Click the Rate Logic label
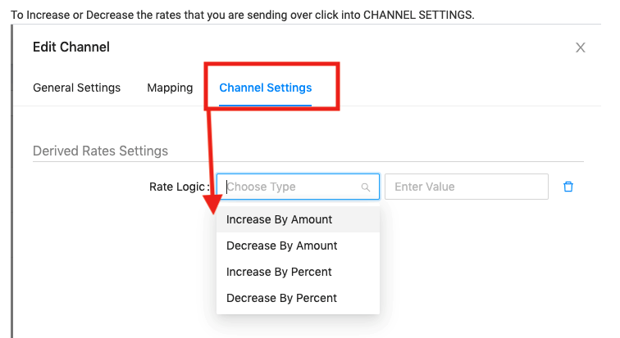 [179, 187]
